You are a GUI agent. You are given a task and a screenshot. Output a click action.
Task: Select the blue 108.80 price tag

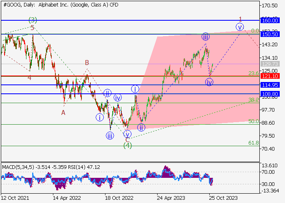click(x=270, y=94)
